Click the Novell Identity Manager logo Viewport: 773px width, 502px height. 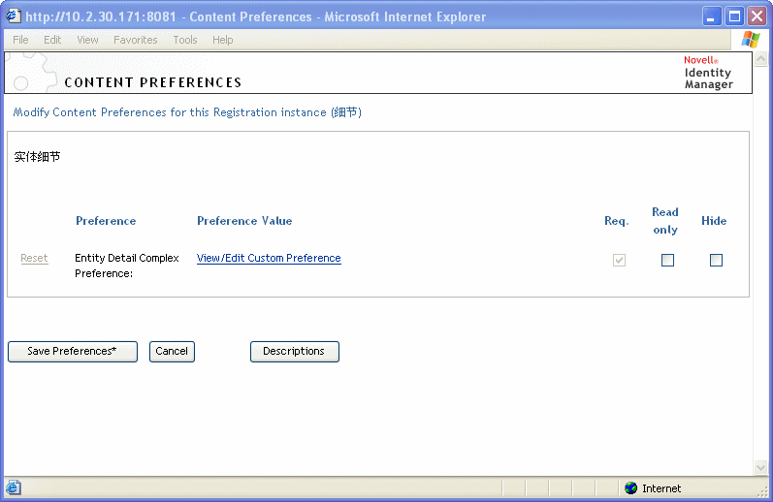coord(708,73)
